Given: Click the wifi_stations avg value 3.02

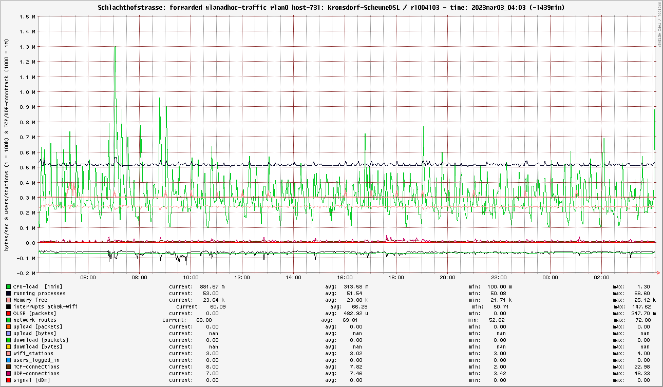Looking at the screenshot, I should [x=356, y=353].
